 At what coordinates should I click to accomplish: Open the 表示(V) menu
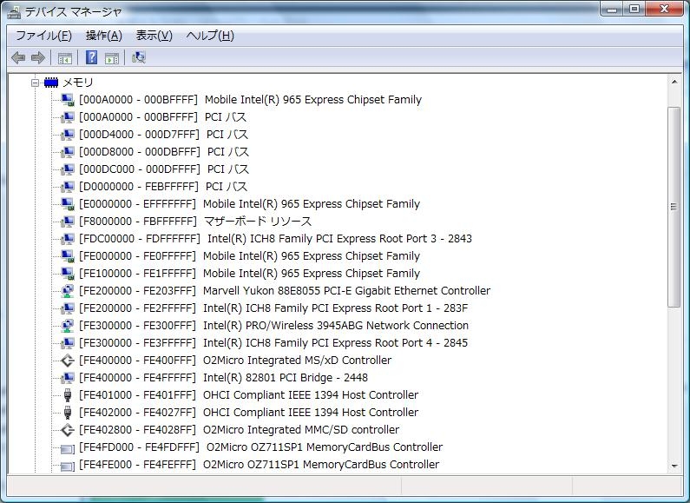154,36
